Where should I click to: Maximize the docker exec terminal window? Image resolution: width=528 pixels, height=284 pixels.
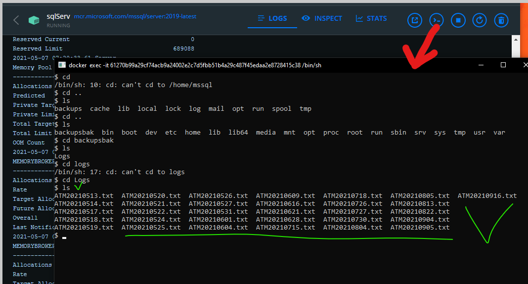pos(503,65)
